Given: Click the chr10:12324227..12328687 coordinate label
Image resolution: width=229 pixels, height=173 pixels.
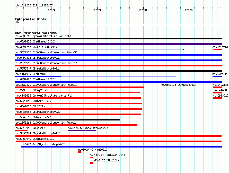Looking at the screenshot, I should (34, 5).
